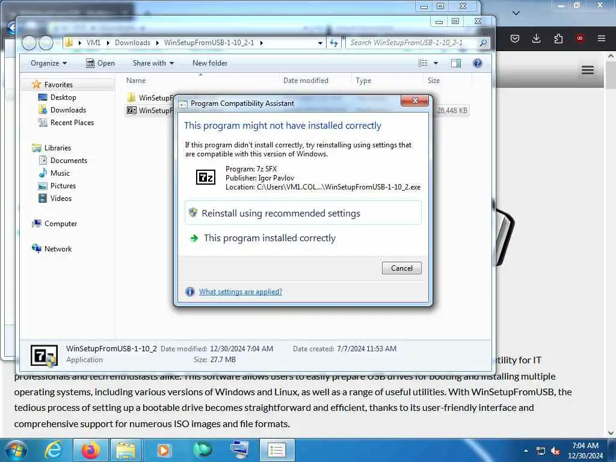Click WinSetupFromUSB-1-10_2-1 breadcrumb segment
The image size is (616, 462).
[x=209, y=43]
